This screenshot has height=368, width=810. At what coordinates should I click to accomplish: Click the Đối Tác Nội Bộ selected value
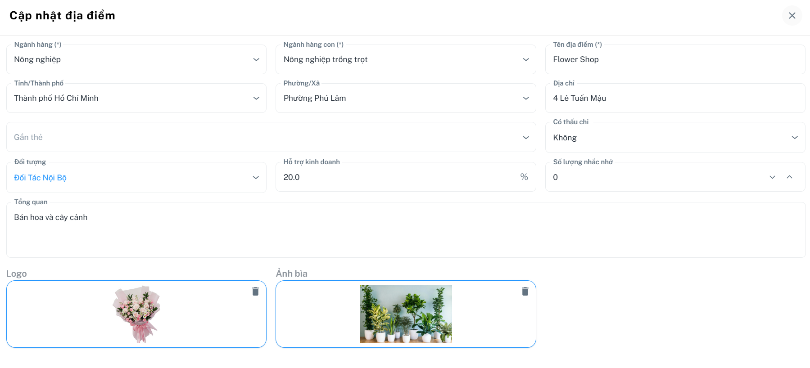click(x=40, y=178)
